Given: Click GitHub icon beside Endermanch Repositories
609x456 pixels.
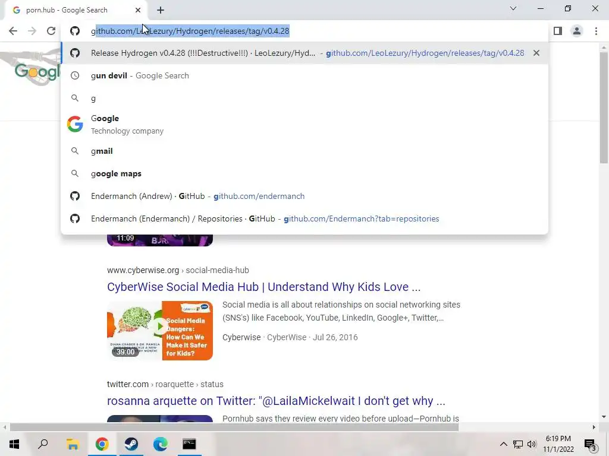Looking at the screenshot, I should (x=75, y=218).
